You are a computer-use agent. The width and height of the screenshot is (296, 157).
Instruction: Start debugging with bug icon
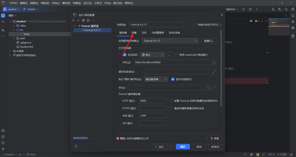click(250, 9)
